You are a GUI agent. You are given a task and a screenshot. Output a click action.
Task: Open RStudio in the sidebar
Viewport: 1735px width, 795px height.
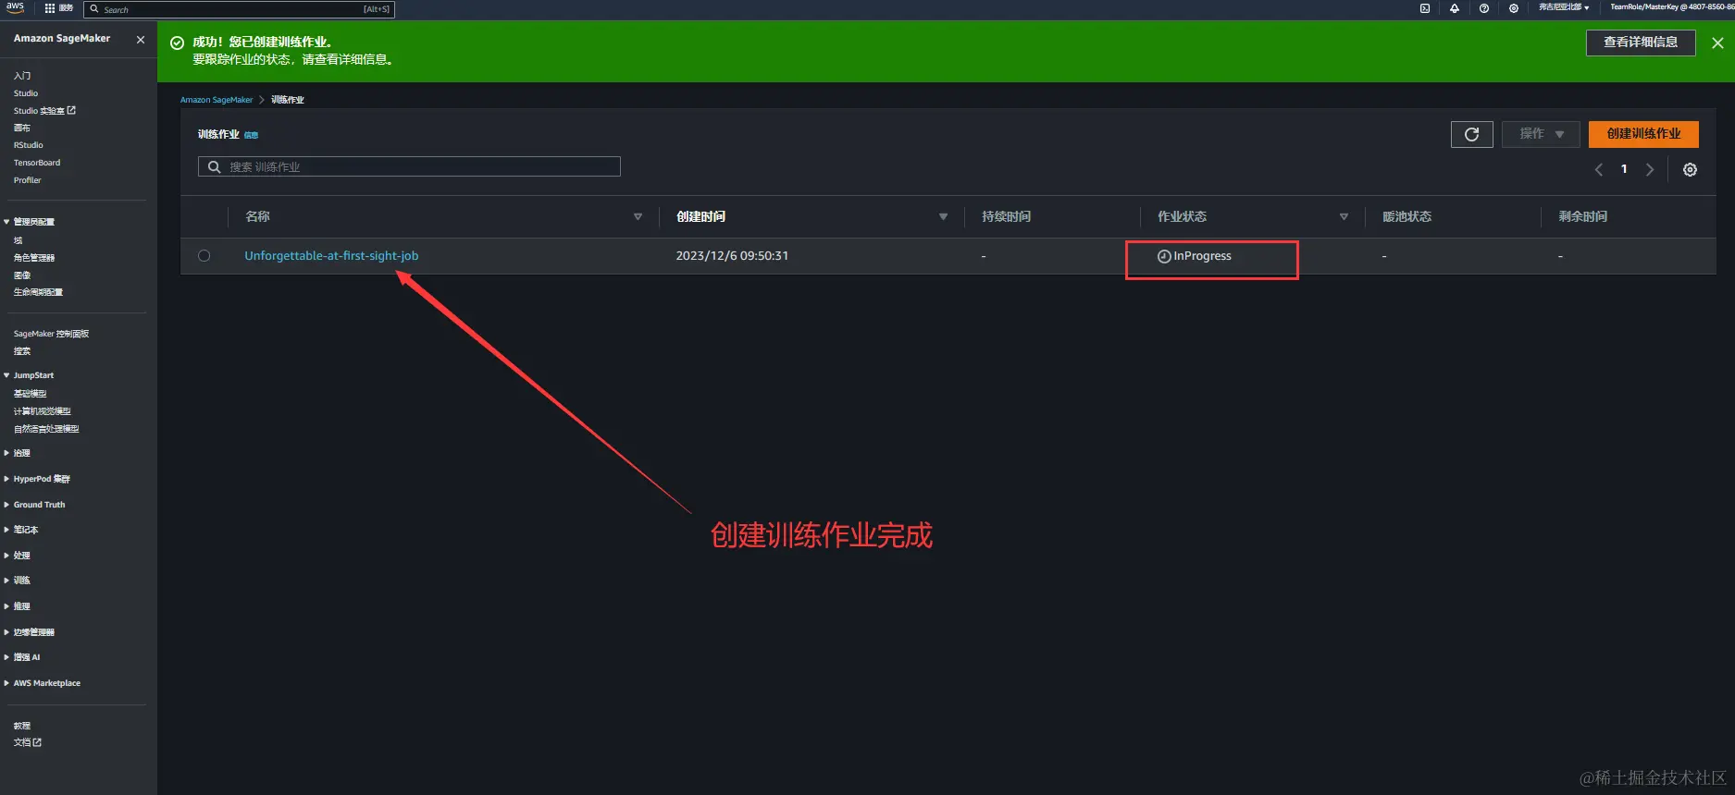[29, 145]
